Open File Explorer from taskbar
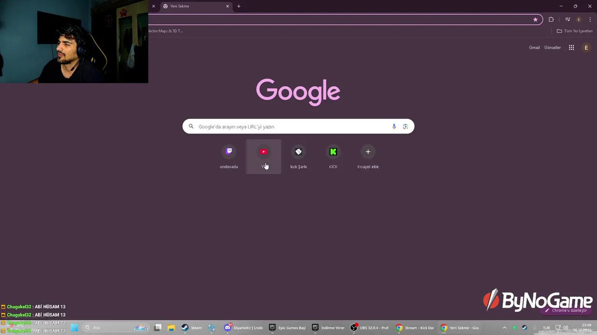The image size is (597, 335). 171,328
